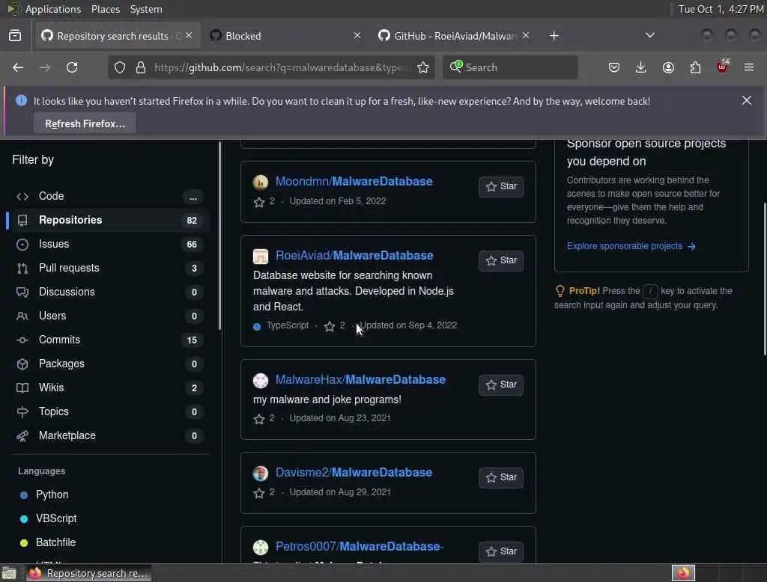Open the Pocket save icon
767x582 pixels.
click(614, 67)
